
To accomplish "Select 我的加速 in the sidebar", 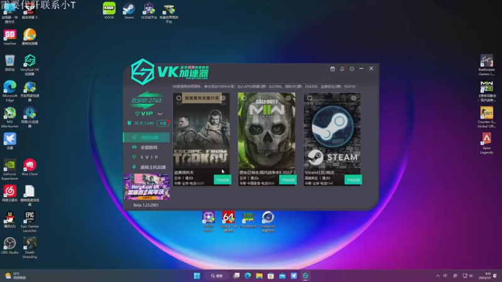I will (x=147, y=137).
